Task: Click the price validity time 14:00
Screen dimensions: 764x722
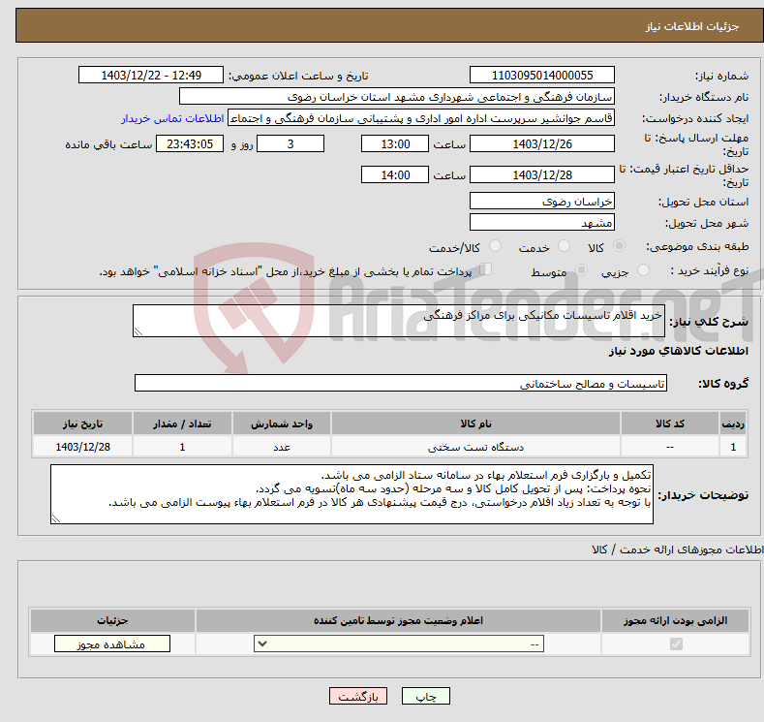Action: pyautogui.click(x=395, y=174)
